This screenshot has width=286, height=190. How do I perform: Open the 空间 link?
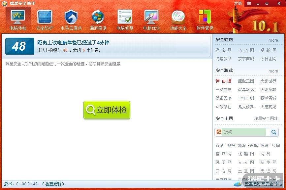pos(276,146)
